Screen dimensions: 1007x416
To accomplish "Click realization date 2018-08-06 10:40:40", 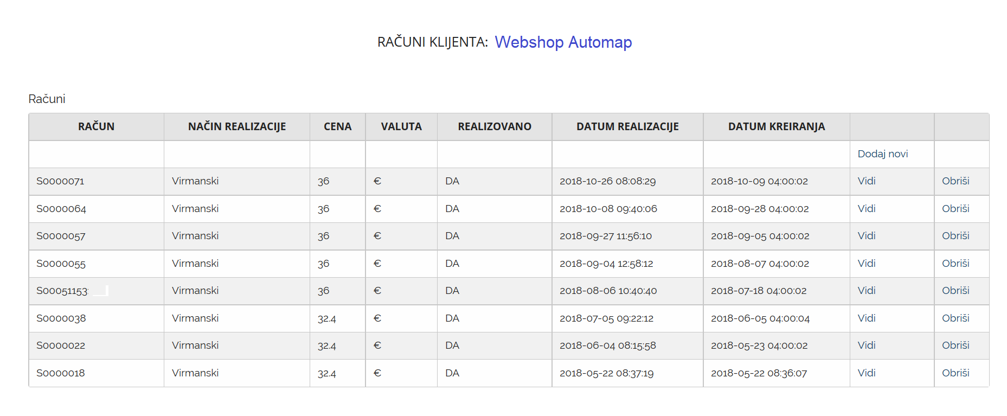I will click(608, 291).
